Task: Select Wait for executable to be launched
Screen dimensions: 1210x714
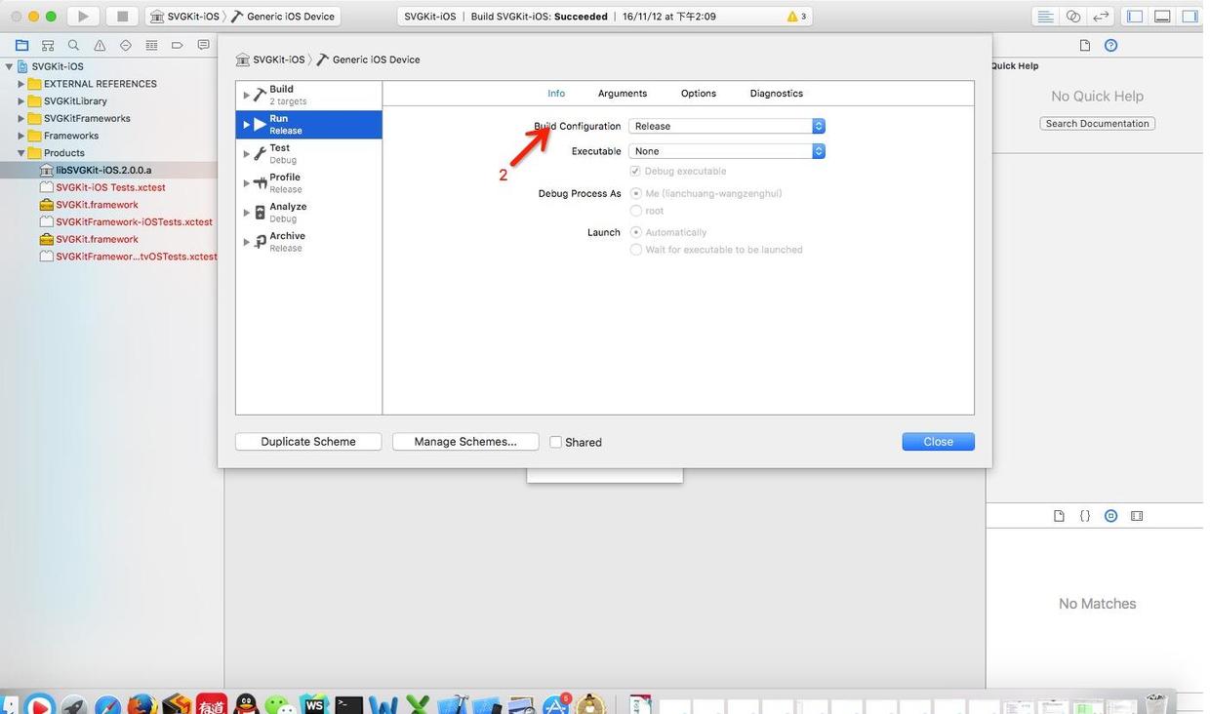Action: (636, 250)
